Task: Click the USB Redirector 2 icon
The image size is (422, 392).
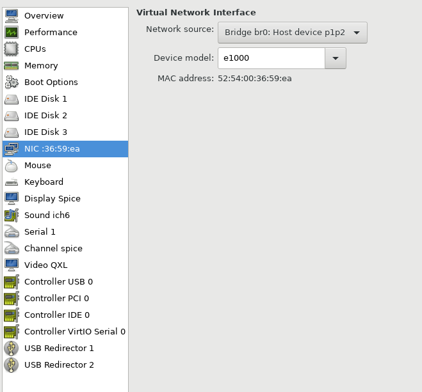Action: (x=12, y=365)
